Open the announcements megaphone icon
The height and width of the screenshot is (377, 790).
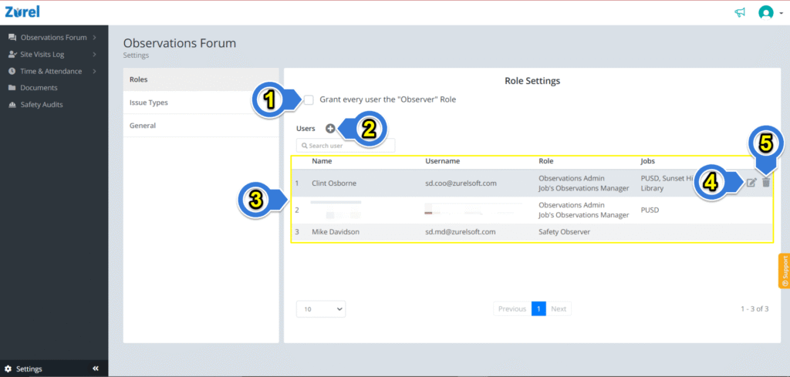(x=740, y=12)
